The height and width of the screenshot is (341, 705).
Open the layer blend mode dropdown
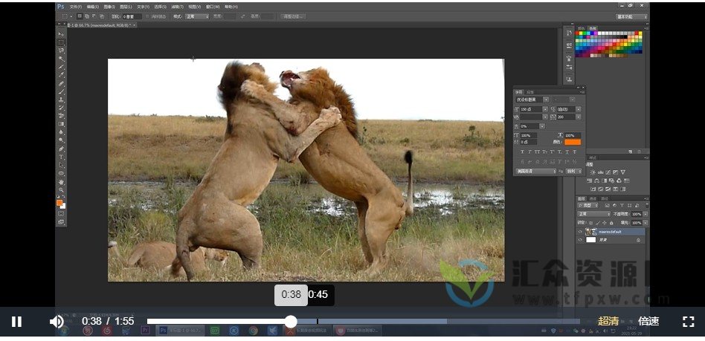click(x=594, y=213)
